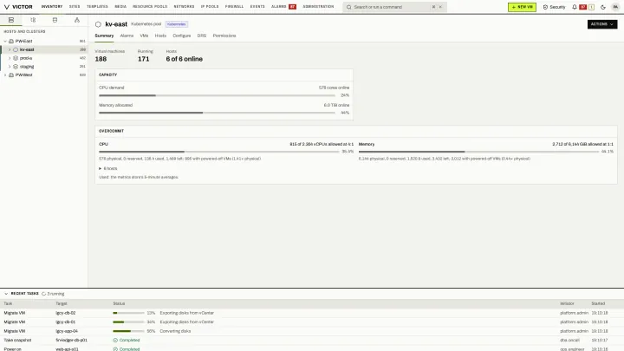Focus the Search or run a command field
Image resolution: width=624 pixels, height=351 pixels.
tap(394, 7)
